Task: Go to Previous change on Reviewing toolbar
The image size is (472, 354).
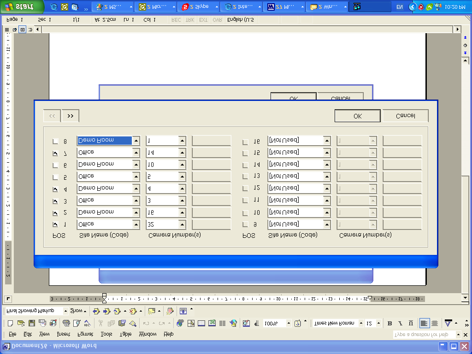Action: coord(96,311)
